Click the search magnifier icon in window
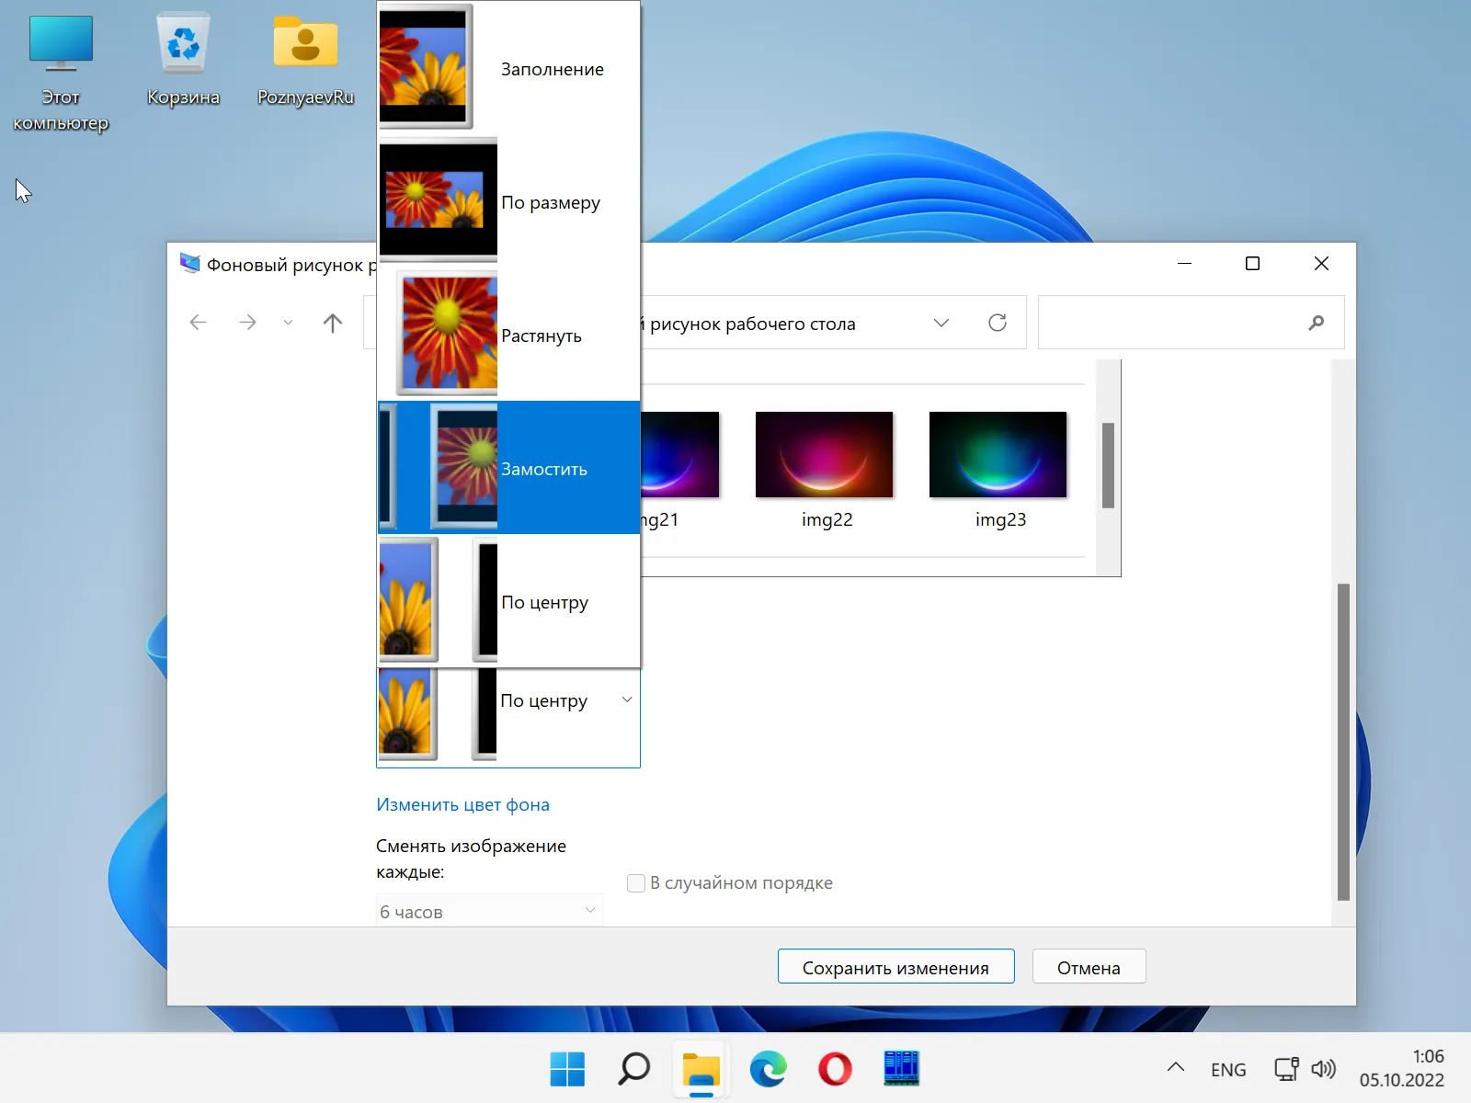This screenshot has width=1471, height=1103. (x=1317, y=323)
